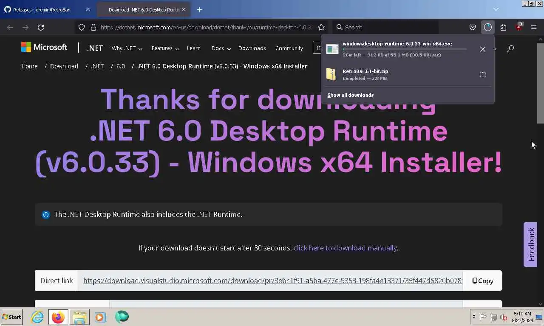The image size is (544, 326).
Task: Open uBlock Origin extension icon
Action: 518,27
